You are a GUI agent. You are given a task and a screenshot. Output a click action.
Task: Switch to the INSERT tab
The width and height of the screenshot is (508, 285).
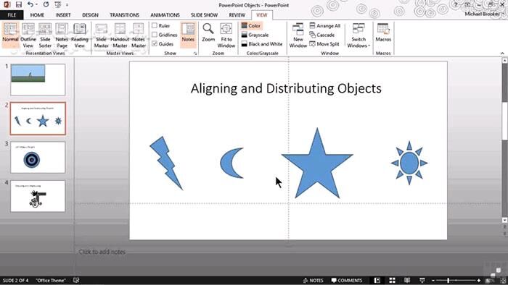coord(63,15)
